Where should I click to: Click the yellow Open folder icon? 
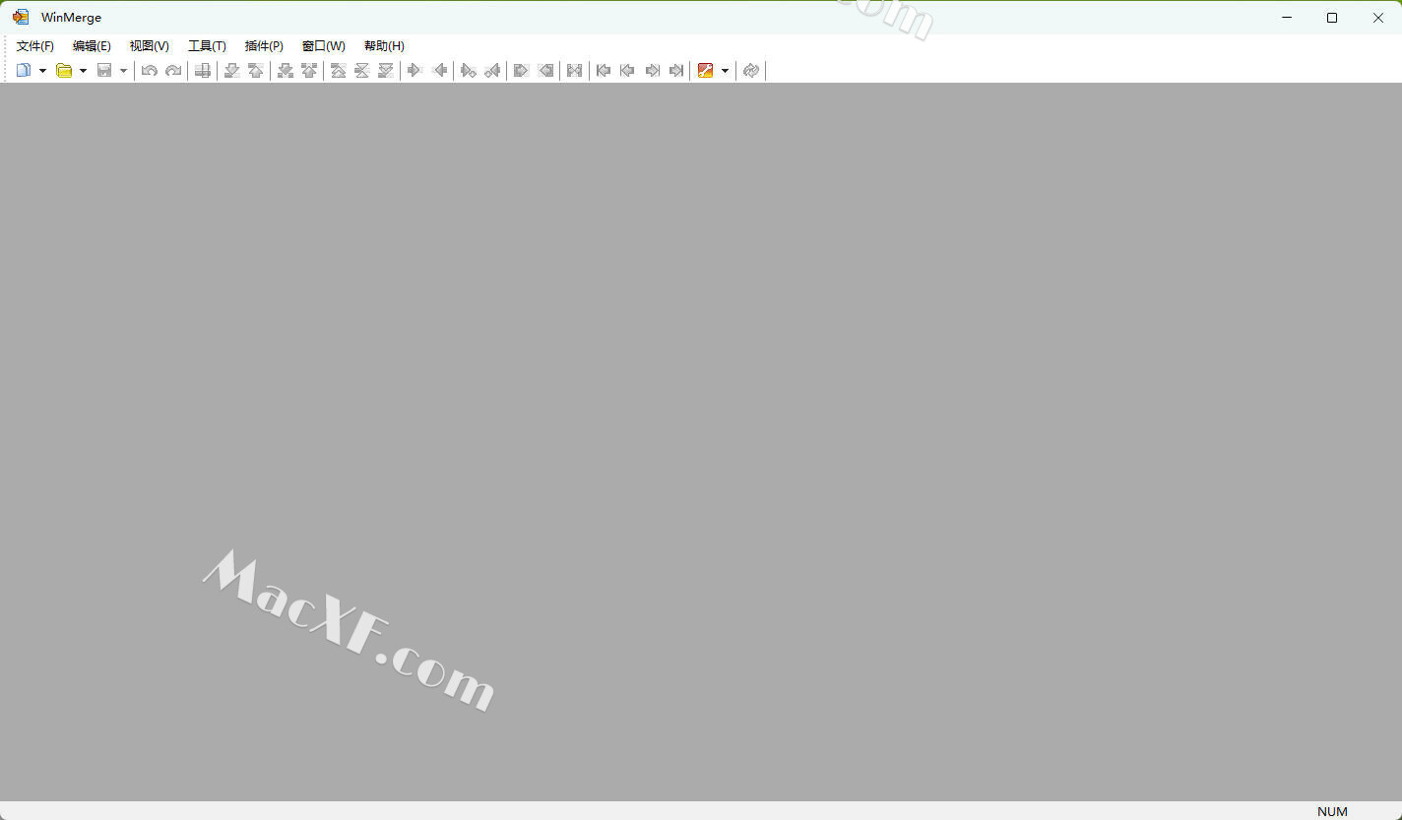tap(64, 70)
